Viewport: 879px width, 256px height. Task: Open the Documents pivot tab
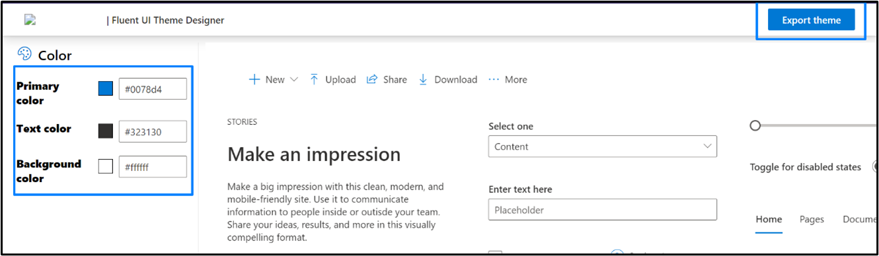pyautogui.click(x=860, y=220)
